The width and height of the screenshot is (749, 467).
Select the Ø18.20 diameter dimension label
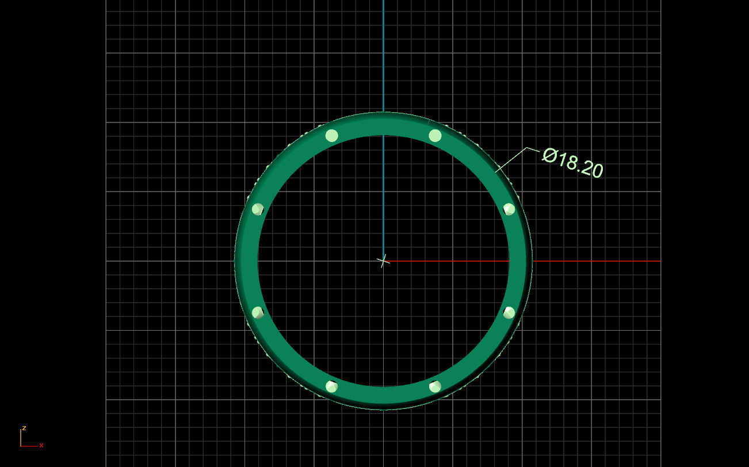coord(573,163)
